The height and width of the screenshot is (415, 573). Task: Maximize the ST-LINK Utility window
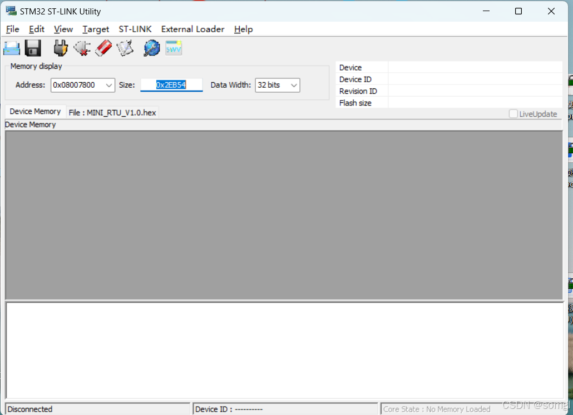pos(518,11)
